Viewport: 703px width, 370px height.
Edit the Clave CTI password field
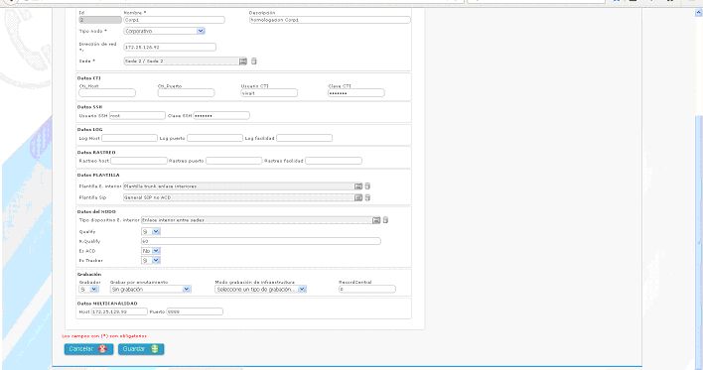[356, 92]
